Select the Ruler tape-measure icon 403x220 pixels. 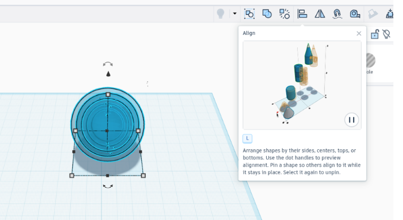(x=355, y=14)
